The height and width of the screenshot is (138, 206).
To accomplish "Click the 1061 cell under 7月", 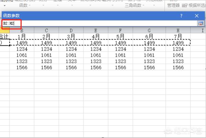I will point(178,55).
